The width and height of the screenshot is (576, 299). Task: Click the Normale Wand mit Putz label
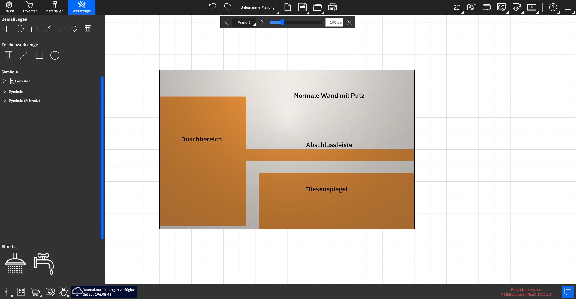(329, 96)
